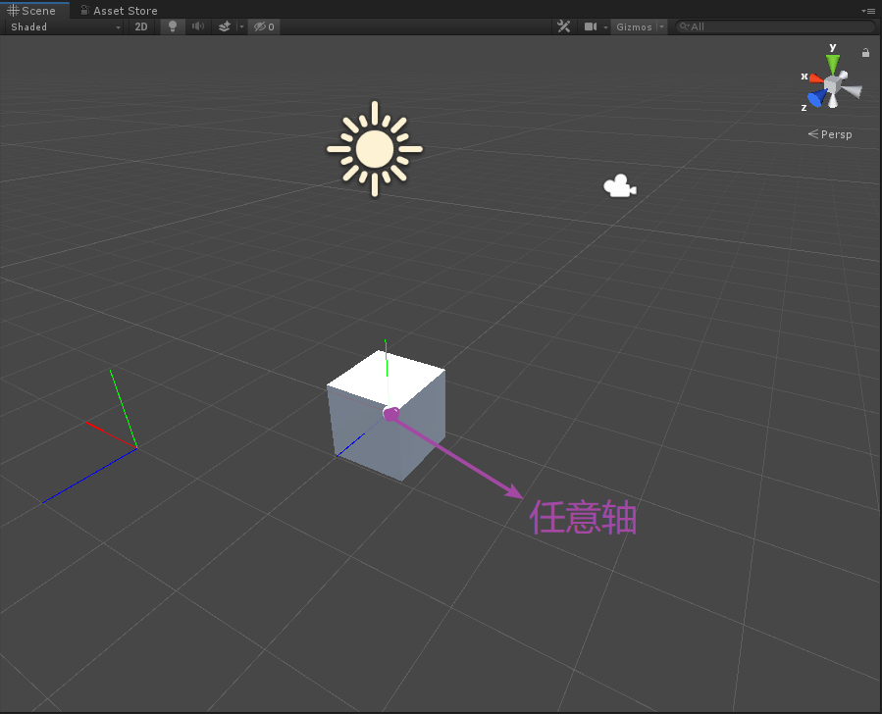Open the scene effects dropdown arrow
The width and height of the screenshot is (882, 714).
pyautogui.click(x=242, y=27)
